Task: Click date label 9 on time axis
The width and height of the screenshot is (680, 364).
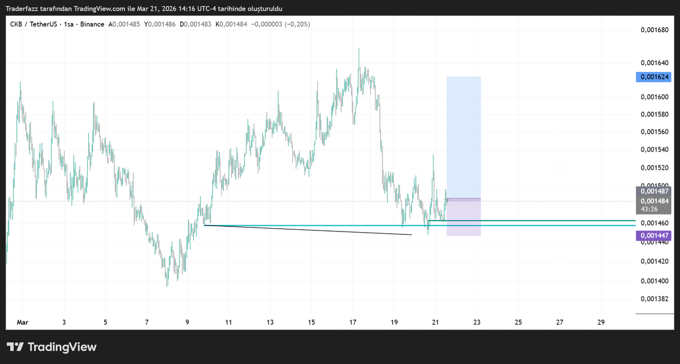Action: (188, 322)
